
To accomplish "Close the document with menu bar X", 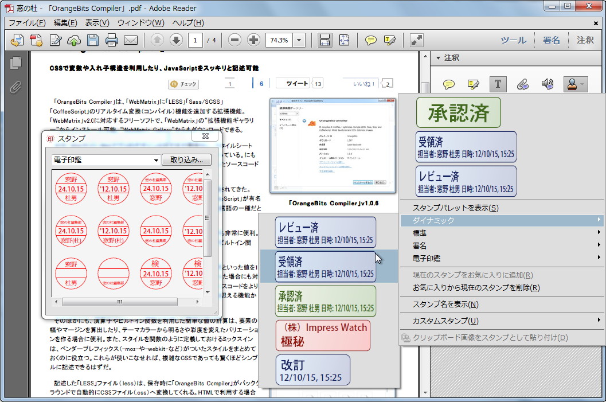I will click(596, 23).
